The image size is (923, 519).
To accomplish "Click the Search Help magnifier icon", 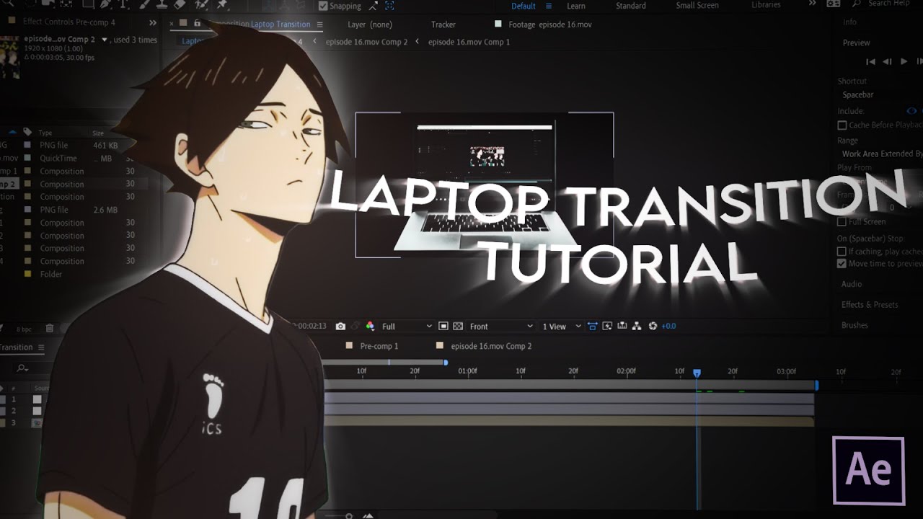I will pos(856,4).
